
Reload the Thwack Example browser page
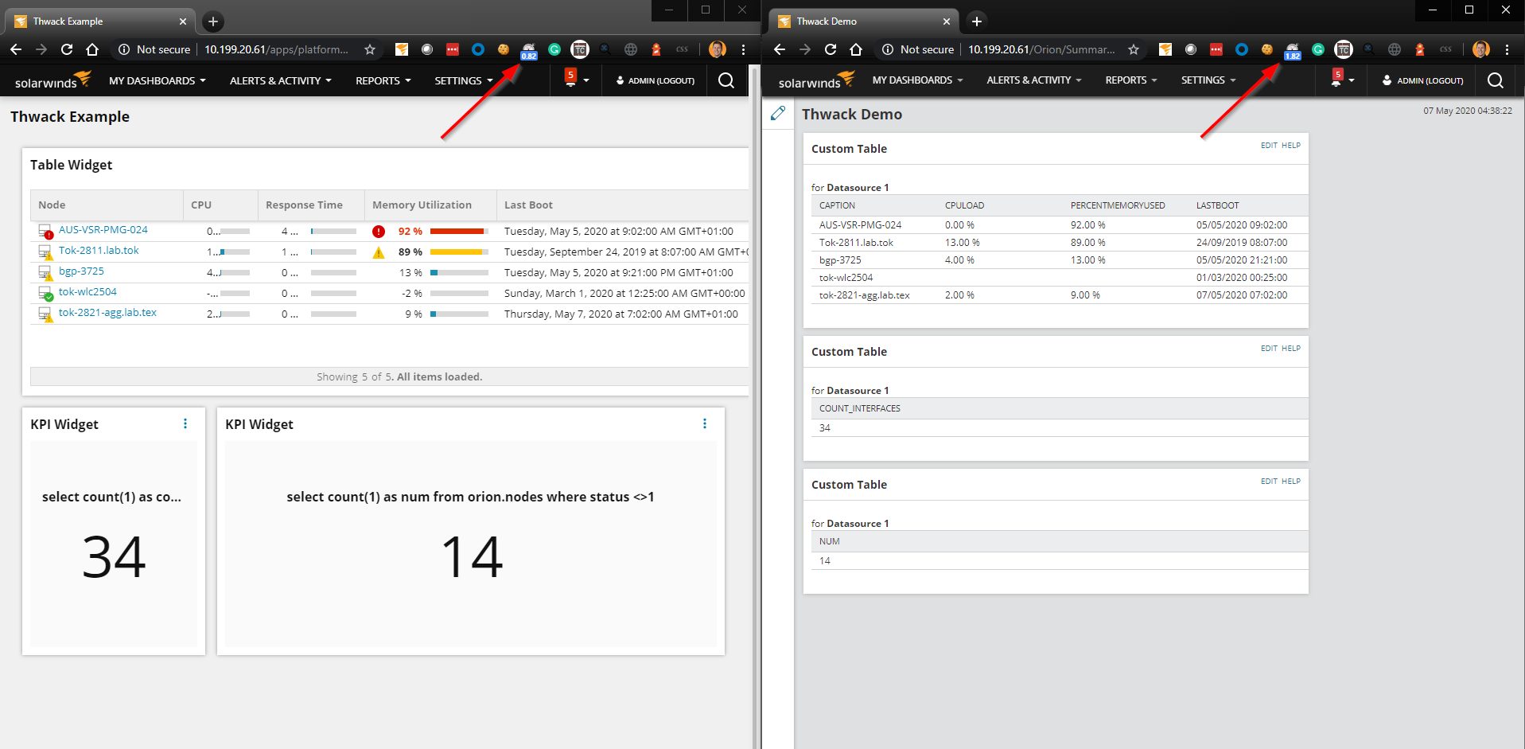click(x=67, y=49)
